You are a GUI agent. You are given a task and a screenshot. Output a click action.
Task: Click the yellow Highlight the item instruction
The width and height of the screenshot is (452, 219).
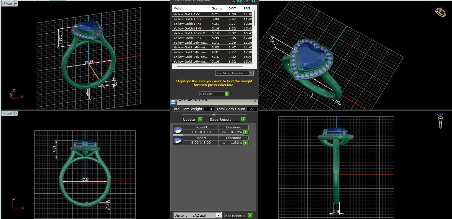(x=214, y=83)
